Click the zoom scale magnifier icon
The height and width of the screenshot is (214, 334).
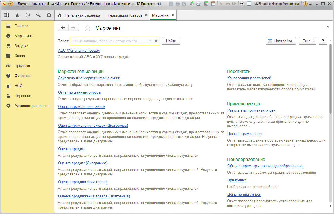point(242,4)
